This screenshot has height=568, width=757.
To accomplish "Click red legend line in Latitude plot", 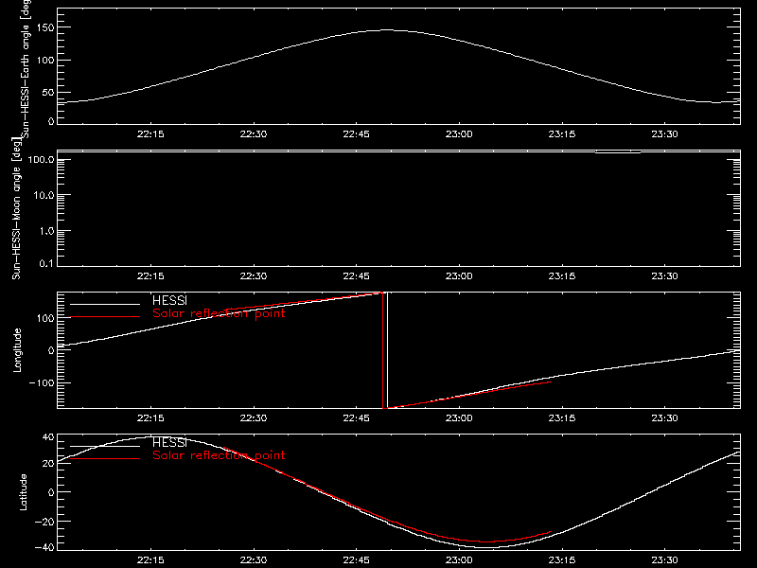I will pyautogui.click(x=105, y=459).
